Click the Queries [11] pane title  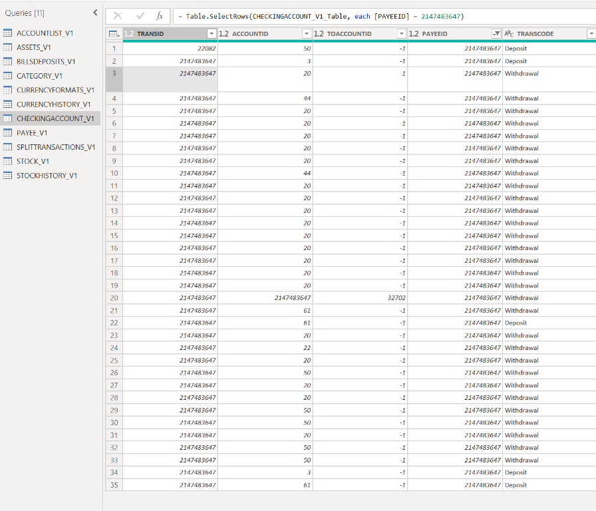25,13
